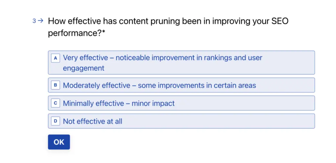Choose the 'Very effective' answer option
The width and height of the screenshot is (336, 163).
(x=181, y=63)
